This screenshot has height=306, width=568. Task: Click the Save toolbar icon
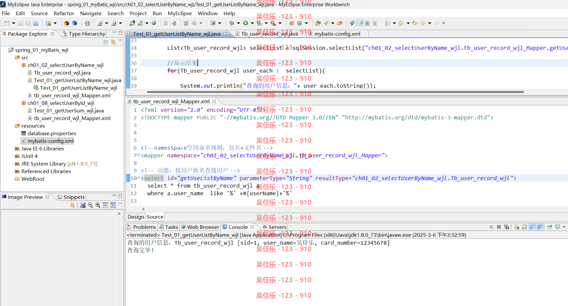tap(20, 23)
